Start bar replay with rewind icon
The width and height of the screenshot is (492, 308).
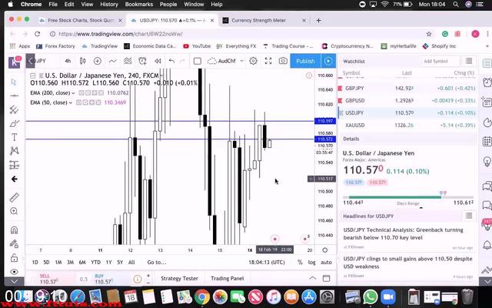tap(158, 61)
